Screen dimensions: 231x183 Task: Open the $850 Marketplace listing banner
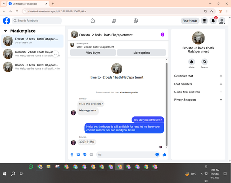pos(118,45)
